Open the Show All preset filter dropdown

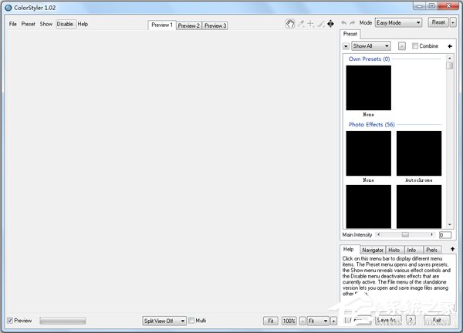[x=373, y=46]
